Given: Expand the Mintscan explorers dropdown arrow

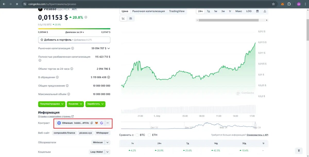Looking at the screenshot, I should pyautogui.click(x=108, y=142).
